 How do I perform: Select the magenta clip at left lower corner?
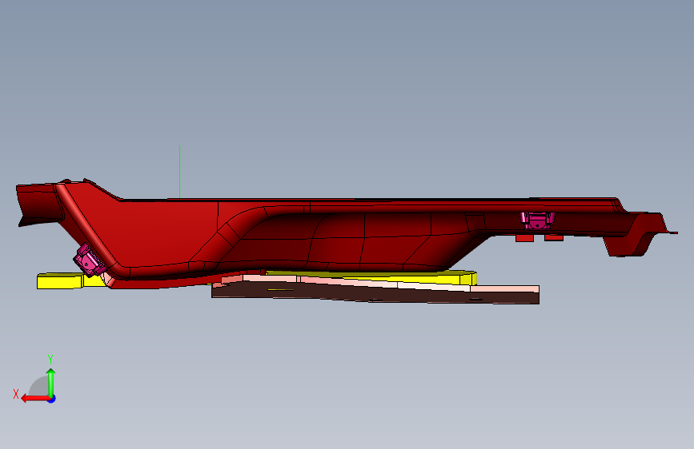tap(90, 260)
